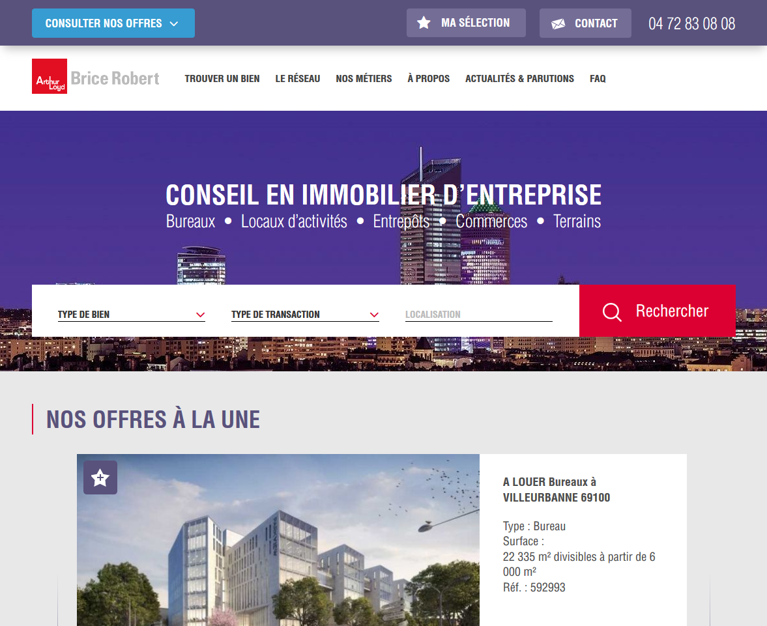Open Actualités & Parutions page
767x626 pixels.
519,78
